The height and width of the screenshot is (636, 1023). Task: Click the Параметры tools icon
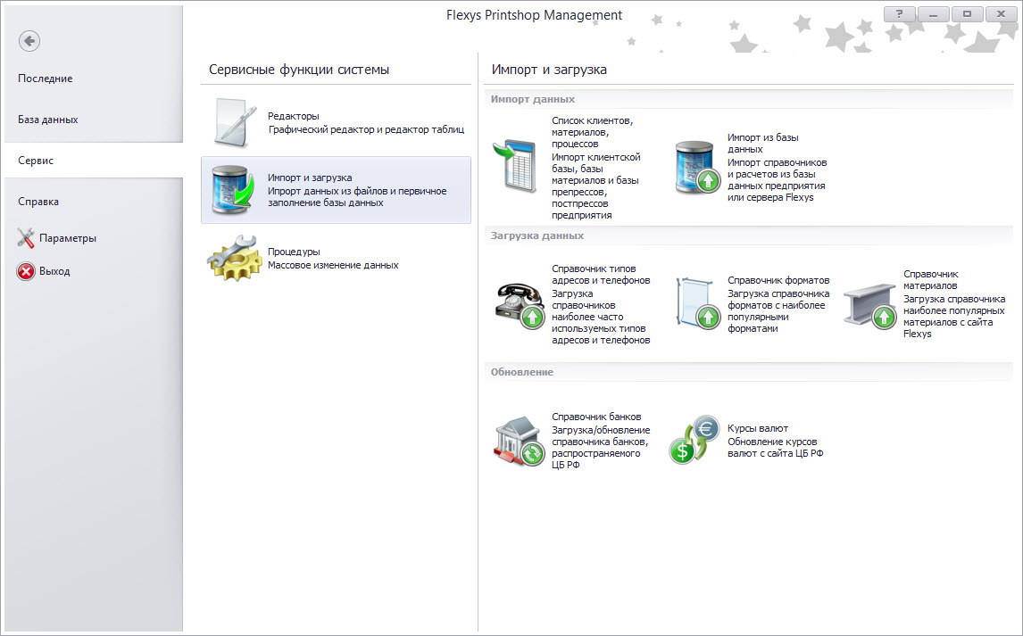26,238
